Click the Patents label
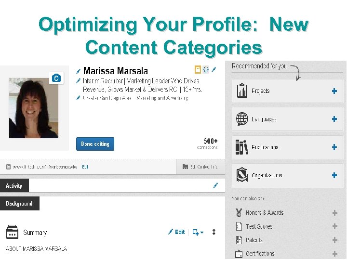 pyautogui.click(x=254, y=240)
